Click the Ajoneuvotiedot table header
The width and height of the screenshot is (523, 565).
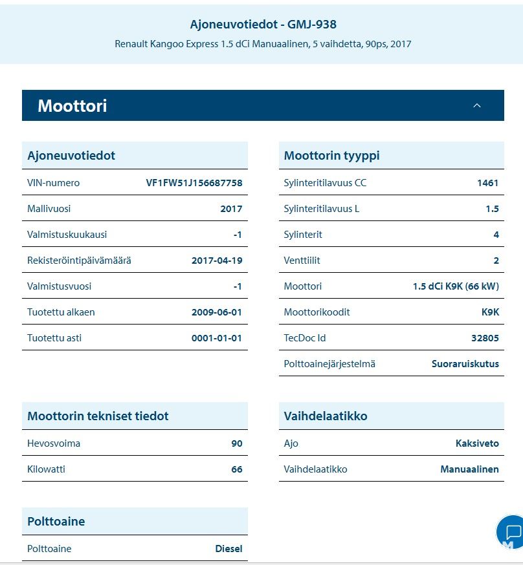[x=71, y=156]
